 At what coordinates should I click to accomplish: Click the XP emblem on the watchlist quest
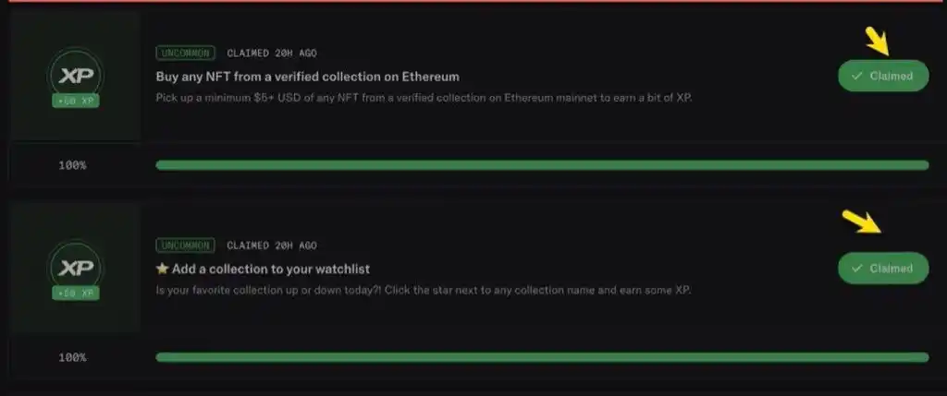[x=75, y=268]
